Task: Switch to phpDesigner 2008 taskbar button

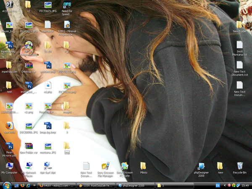Action: point(135,186)
